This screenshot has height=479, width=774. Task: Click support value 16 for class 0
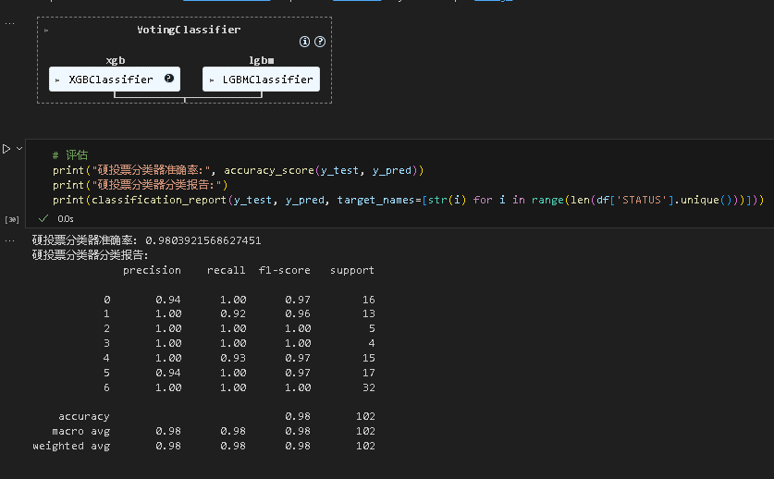[369, 300]
